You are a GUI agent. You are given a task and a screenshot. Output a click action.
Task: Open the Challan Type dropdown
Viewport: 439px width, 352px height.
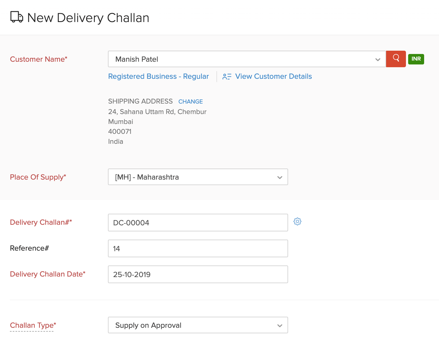point(198,325)
